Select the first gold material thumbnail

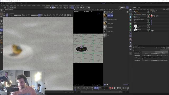point(105,15)
